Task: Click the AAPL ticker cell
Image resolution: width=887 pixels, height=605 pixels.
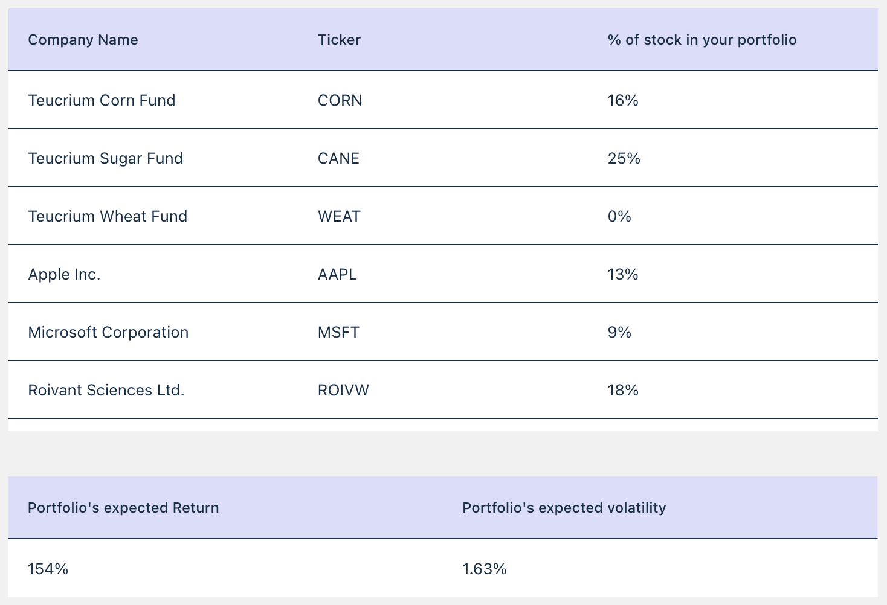Action: tap(337, 274)
